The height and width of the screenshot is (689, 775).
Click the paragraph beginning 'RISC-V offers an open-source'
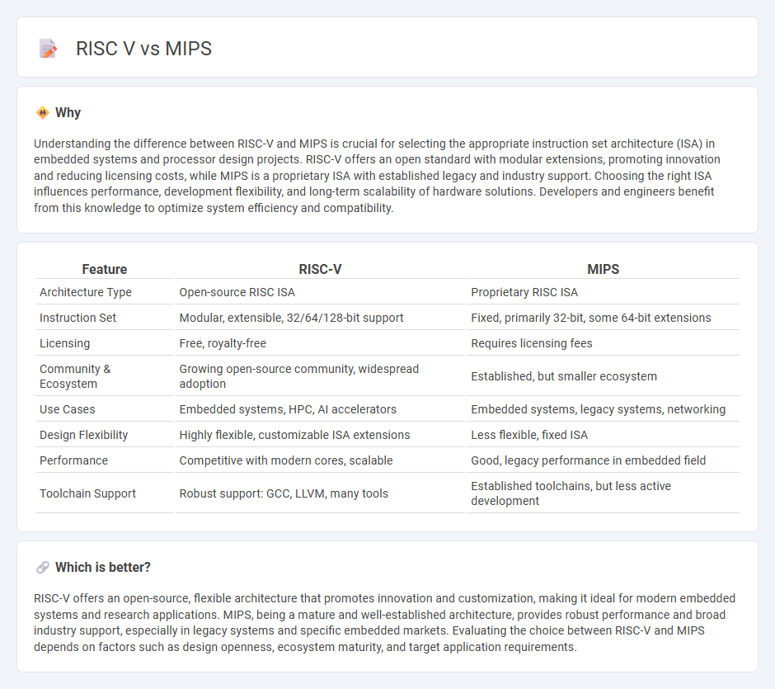pos(384,623)
